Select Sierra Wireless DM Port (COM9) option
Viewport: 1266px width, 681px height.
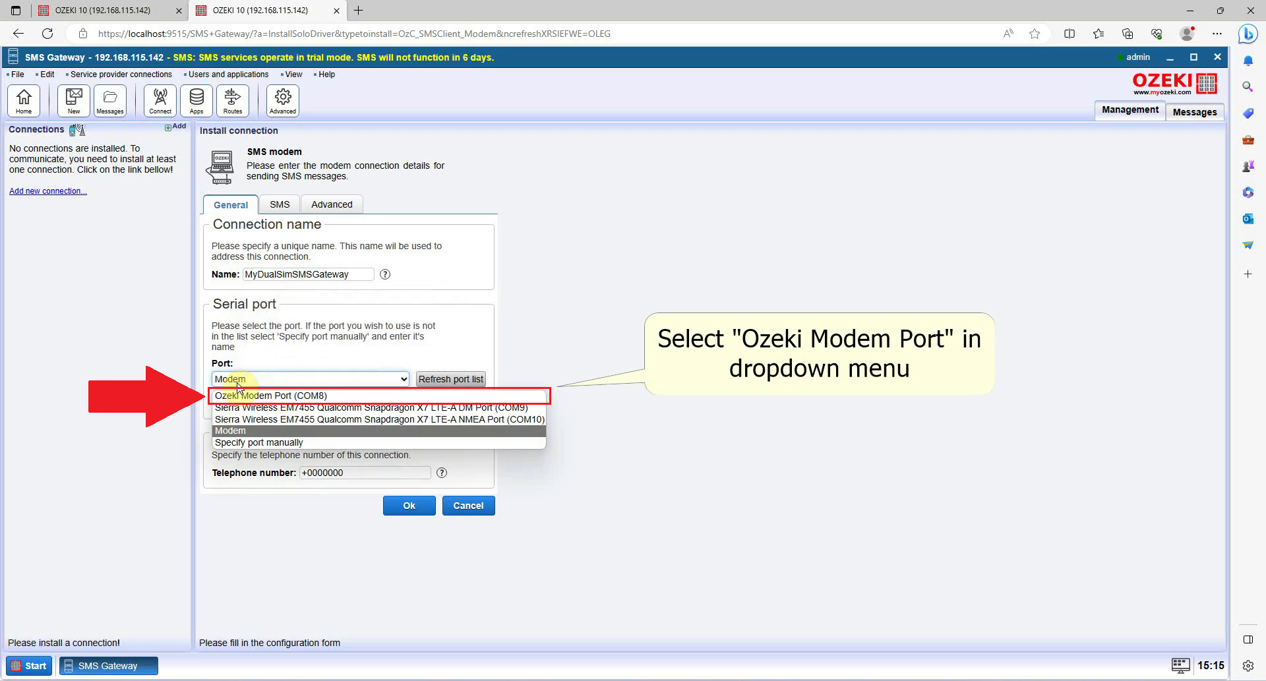(x=379, y=407)
